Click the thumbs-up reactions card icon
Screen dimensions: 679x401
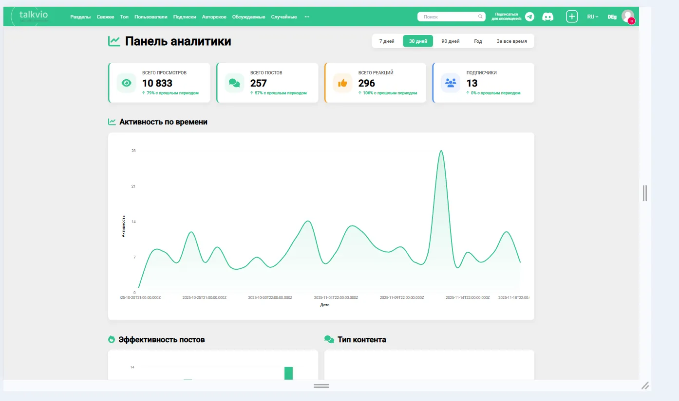[342, 83]
